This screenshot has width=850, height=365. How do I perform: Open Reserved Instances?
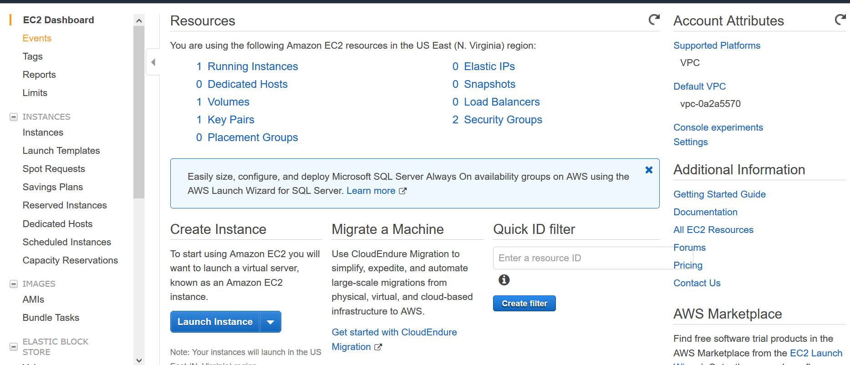point(65,205)
